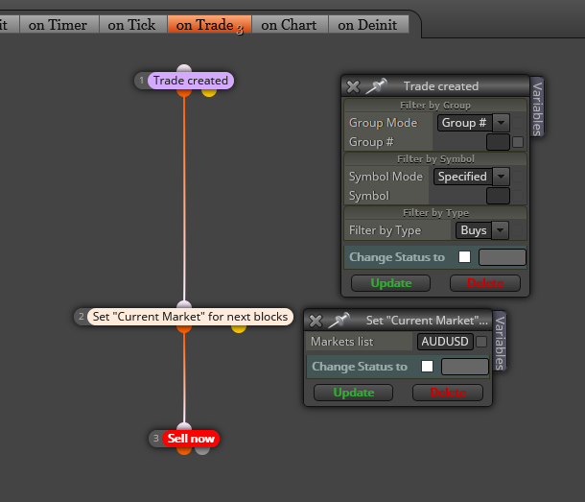
Task: Toggle checkbox next to Group Mode dropdown
Action: 518,123
